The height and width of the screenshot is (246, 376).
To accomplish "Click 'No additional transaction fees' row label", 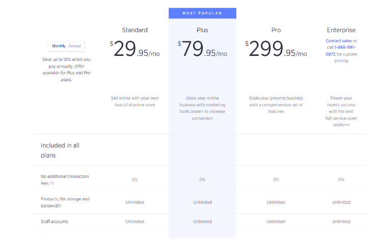I will click(x=65, y=180).
